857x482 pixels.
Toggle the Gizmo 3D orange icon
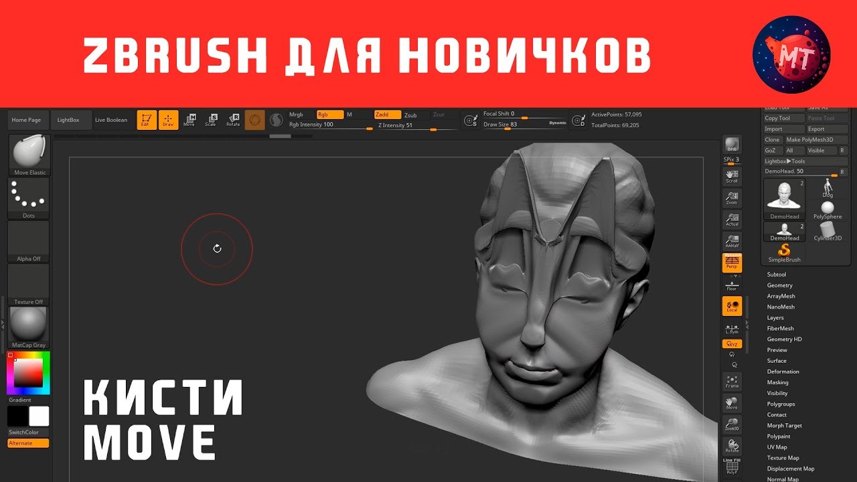point(254,120)
